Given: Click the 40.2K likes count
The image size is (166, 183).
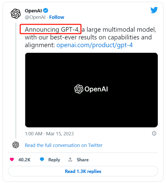Looking at the screenshot, I should coord(24,160).
